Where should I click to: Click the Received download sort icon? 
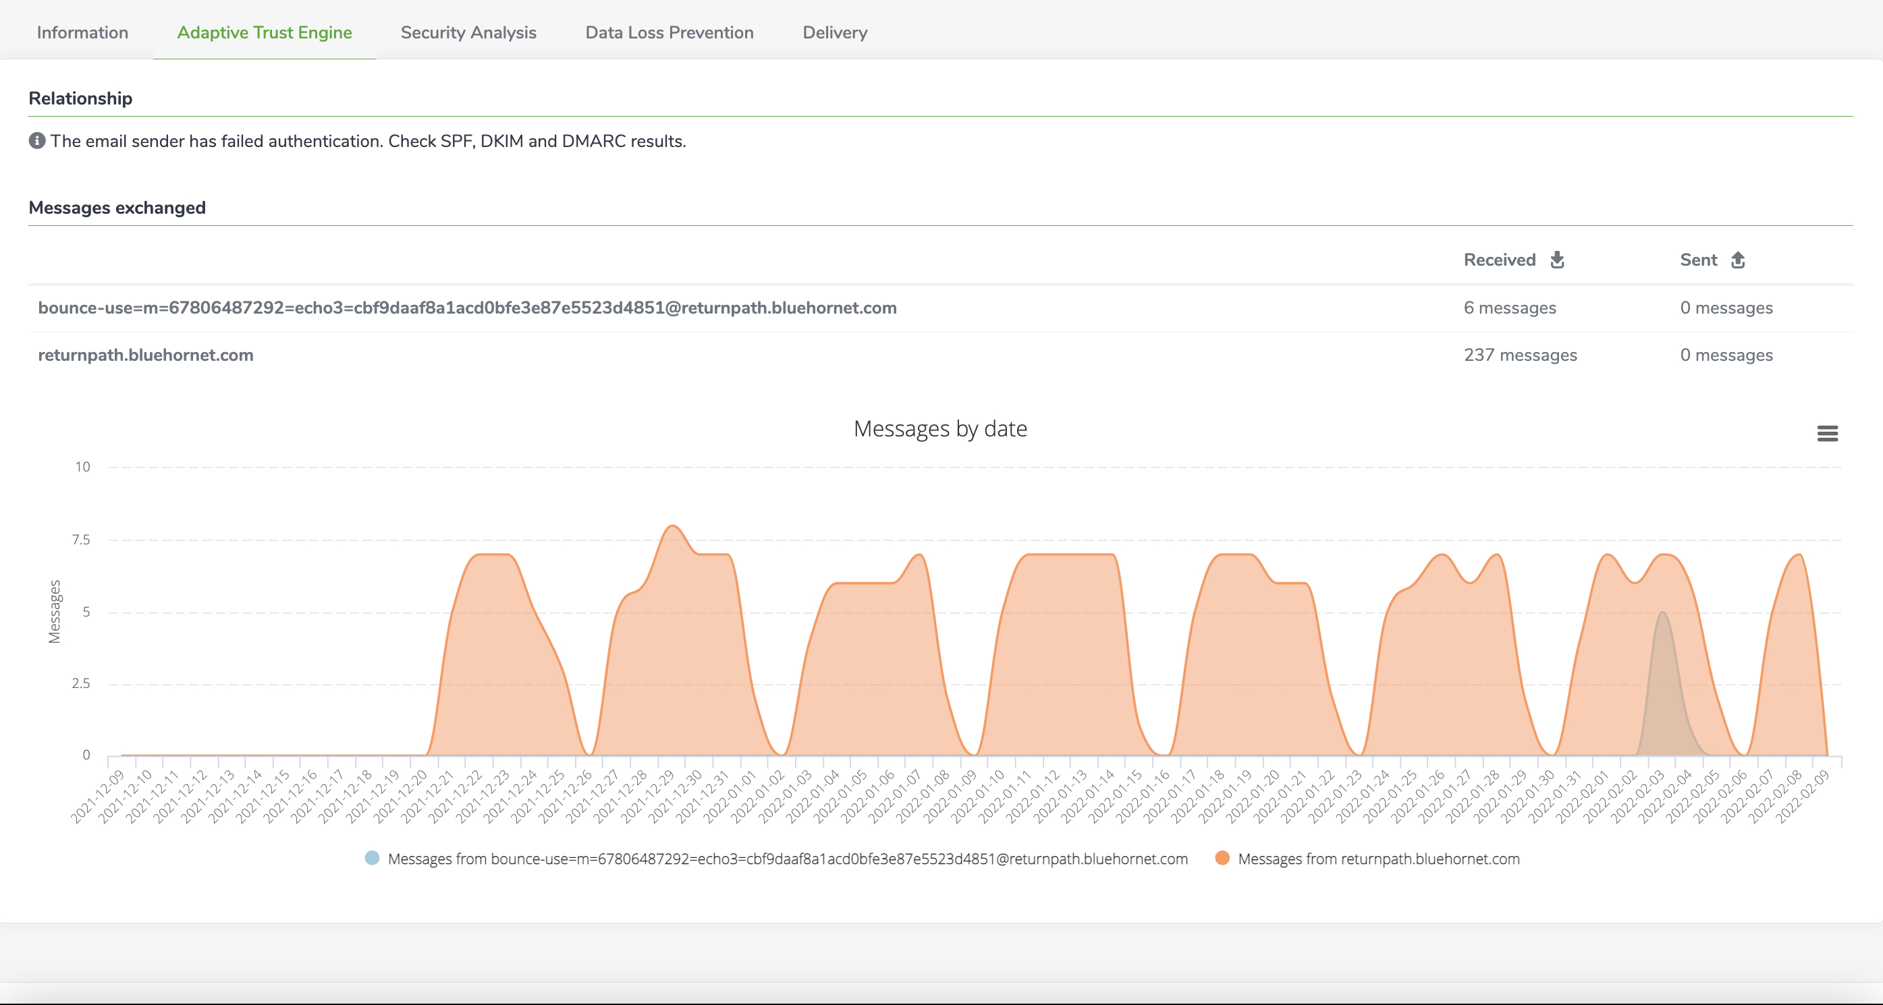(1557, 259)
